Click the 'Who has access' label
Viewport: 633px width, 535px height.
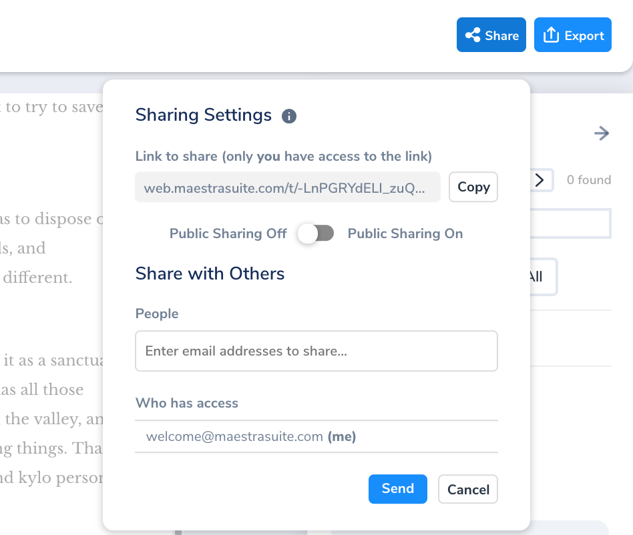tap(186, 403)
